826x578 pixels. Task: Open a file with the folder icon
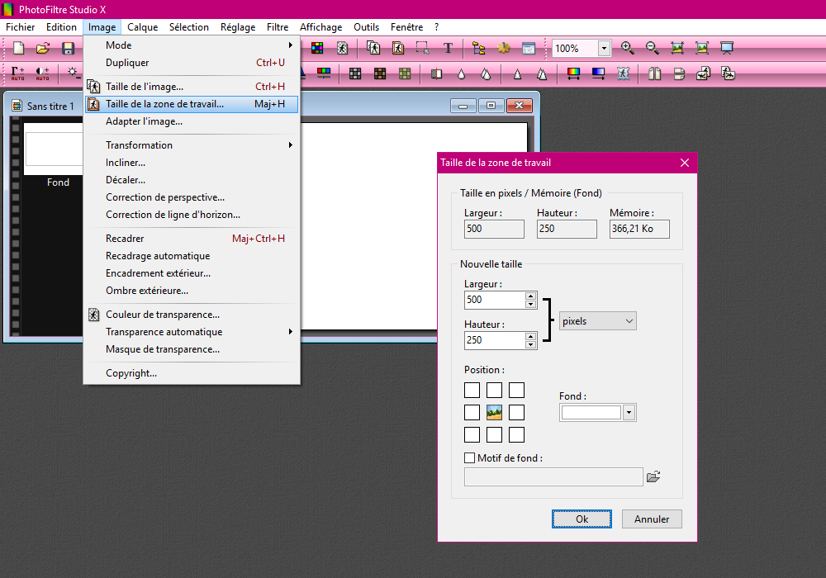coord(43,49)
